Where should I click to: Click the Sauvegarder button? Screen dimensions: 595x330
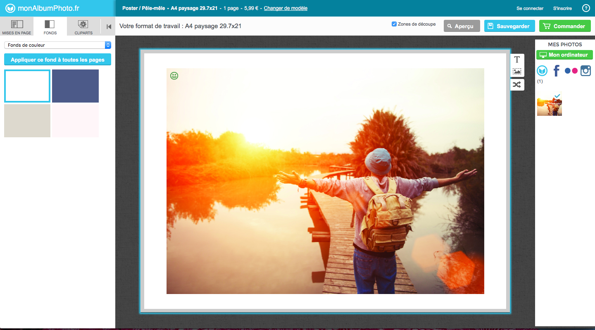coord(509,26)
